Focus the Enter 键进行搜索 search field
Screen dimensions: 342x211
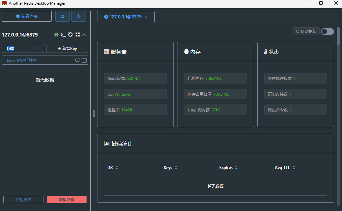point(40,60)
